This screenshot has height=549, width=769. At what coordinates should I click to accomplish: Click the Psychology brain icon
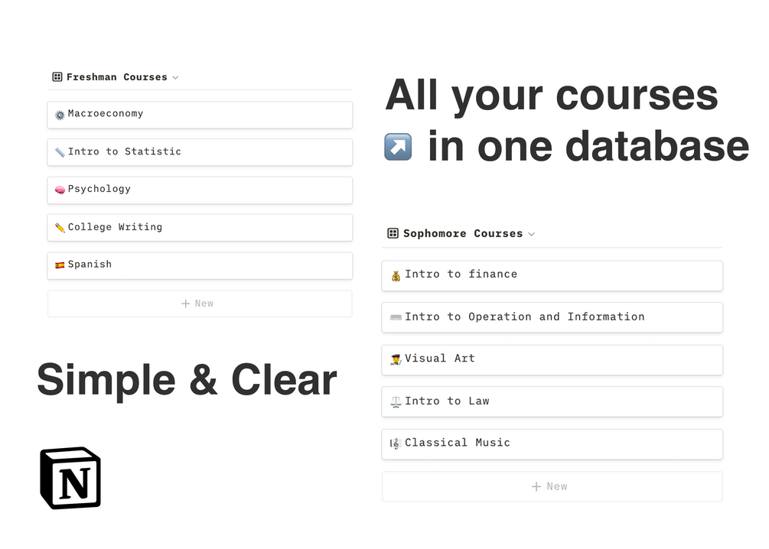click(60, 190)
